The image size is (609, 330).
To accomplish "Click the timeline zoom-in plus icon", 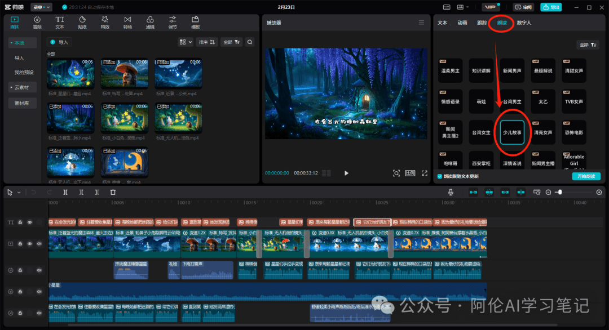I will [x=599, y=193].
